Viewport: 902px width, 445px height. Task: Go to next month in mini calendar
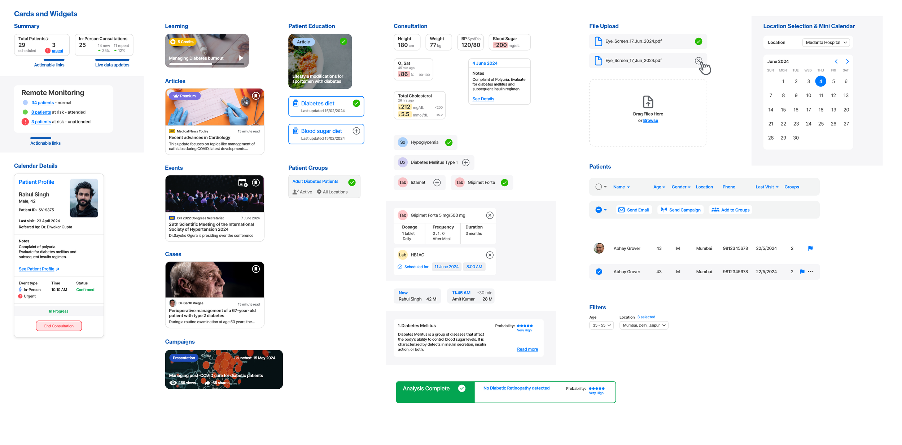(847, 61)
